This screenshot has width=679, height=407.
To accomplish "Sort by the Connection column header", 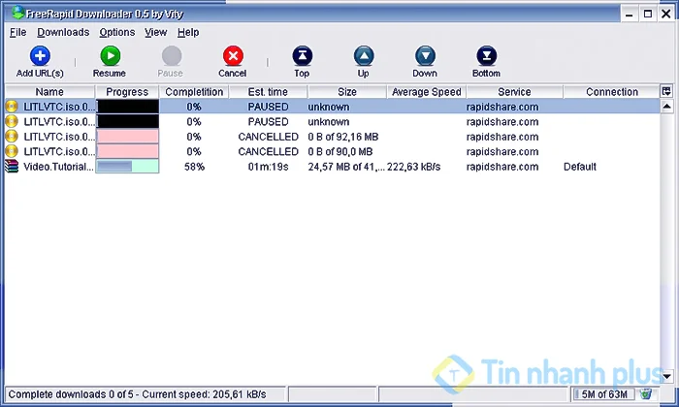I will (611, 92).
